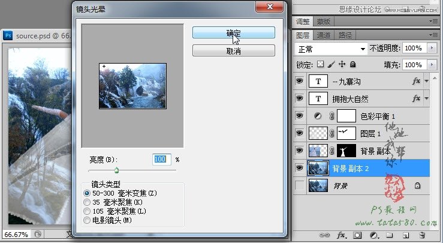Click the lens flare preview image

click(x=133, y=86)
